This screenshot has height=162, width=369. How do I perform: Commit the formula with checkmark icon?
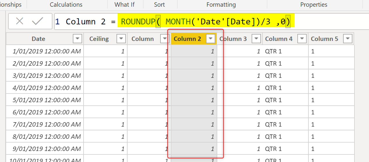(x=38, y=21)
